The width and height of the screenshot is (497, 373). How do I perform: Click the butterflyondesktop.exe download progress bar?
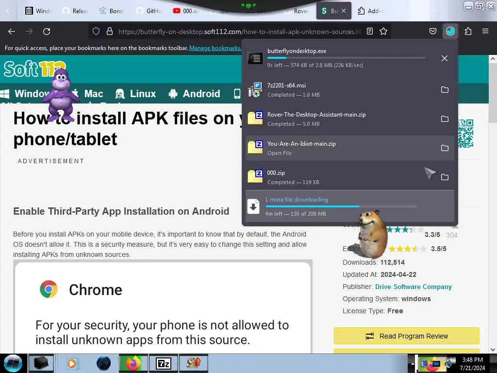tap(347, 58)
